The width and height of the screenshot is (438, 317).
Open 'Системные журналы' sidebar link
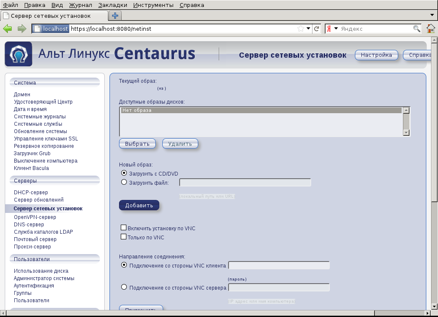[x=40, y=117]
